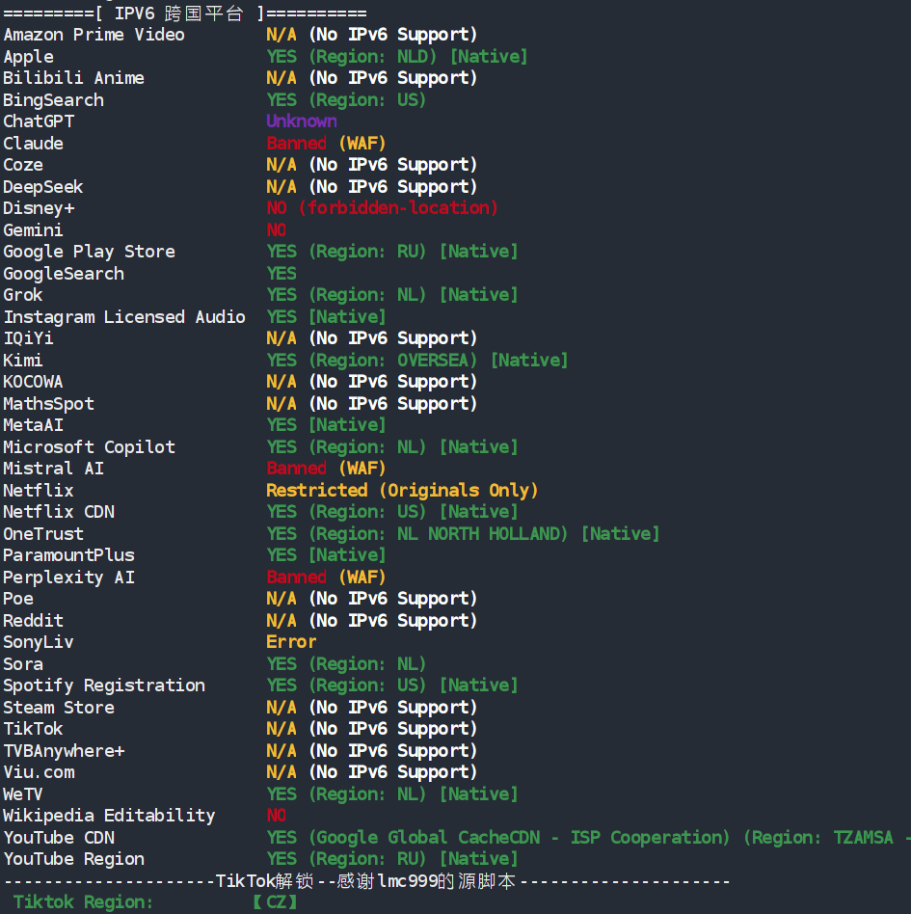Click YouTube Region RU Native result
Image resolution: width=911 pixels, height=914 pixels.
391,859
